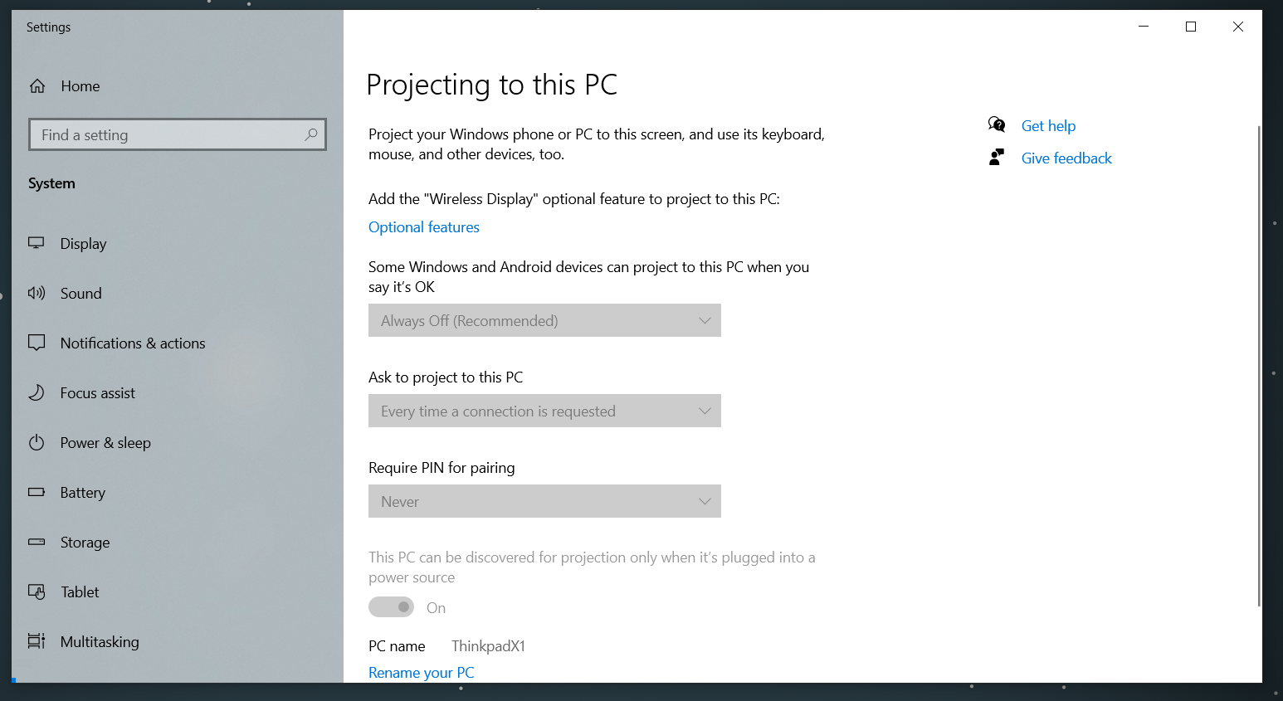Toggle the plugged-in power discovery switch

point(391,606)
